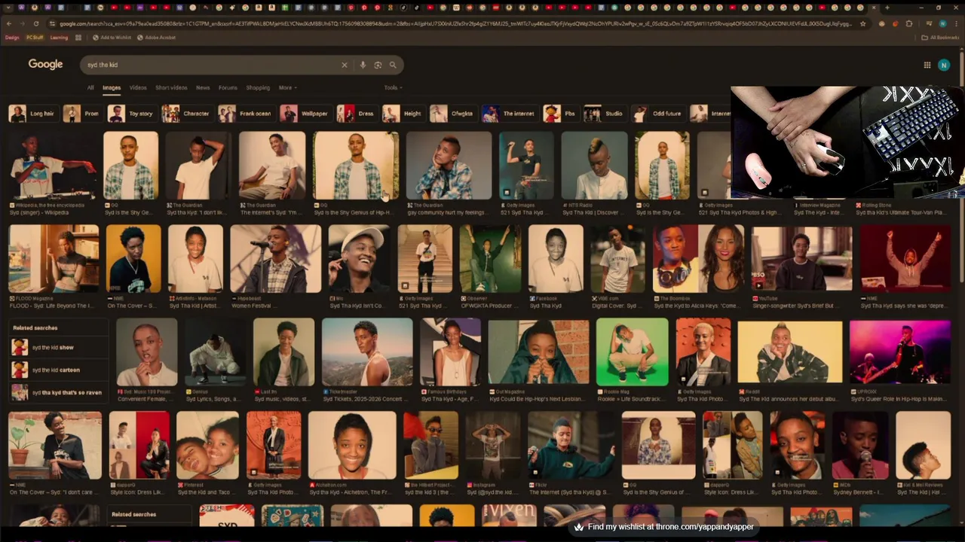Open the Tools dropdown

[392, 87]
